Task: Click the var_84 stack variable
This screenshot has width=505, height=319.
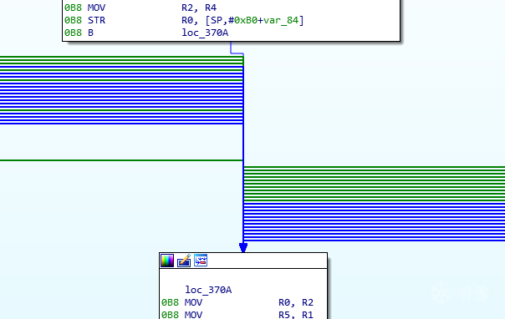Action: pos(281,20)
